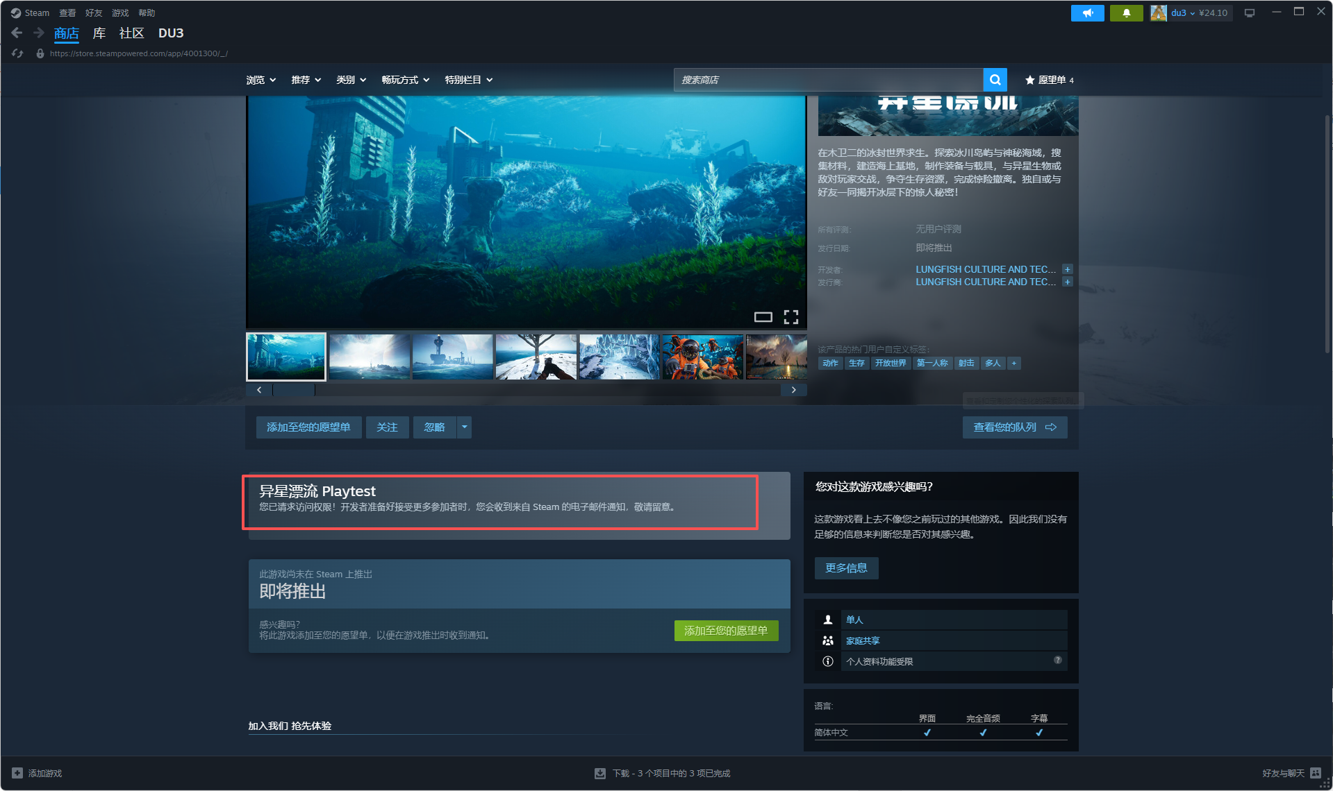Click the magnifier search button

(995, 80)
